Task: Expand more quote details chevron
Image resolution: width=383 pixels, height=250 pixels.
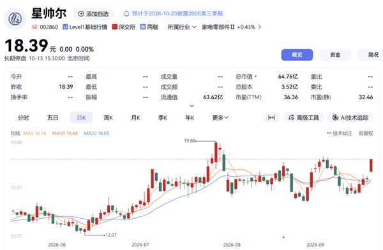Action: [x=192, y=106]
